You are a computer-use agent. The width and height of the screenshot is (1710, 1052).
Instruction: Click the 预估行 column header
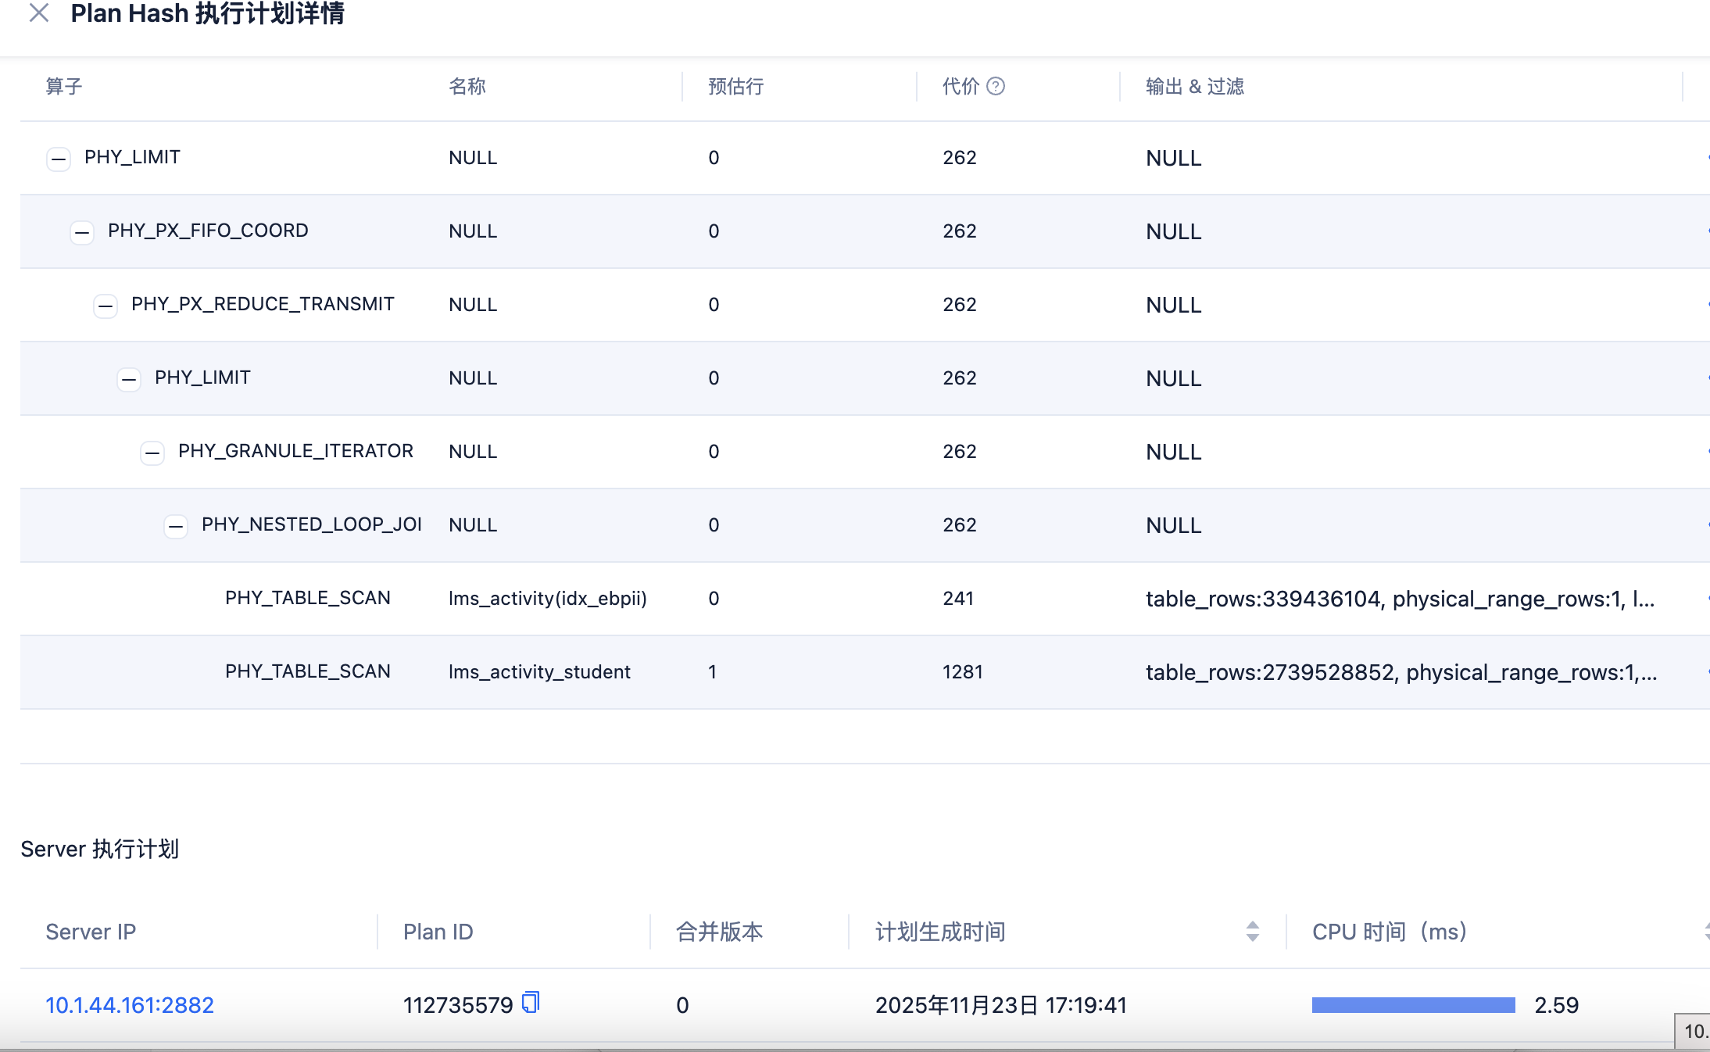coord(735,86)
